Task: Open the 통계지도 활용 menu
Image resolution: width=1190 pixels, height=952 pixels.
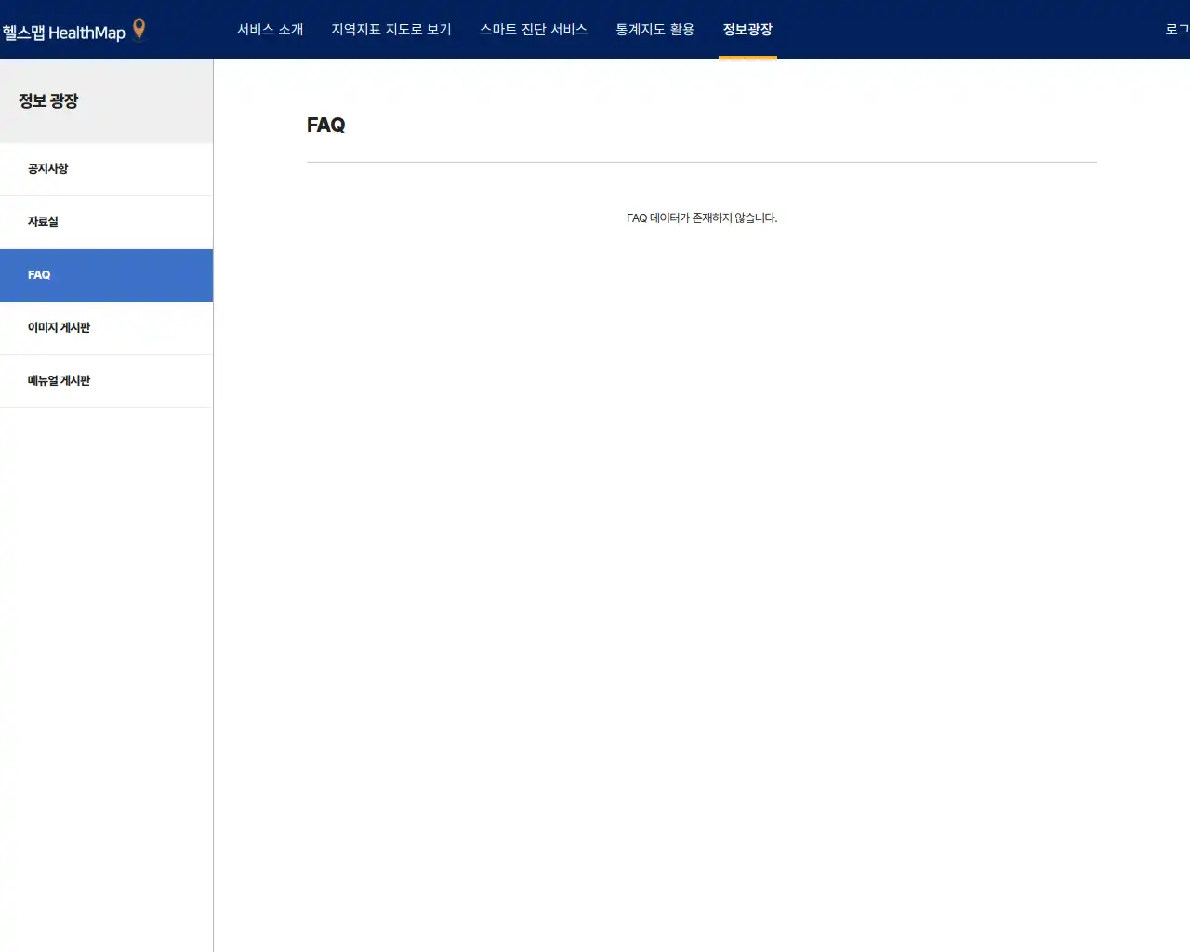Action: (654, 29)
